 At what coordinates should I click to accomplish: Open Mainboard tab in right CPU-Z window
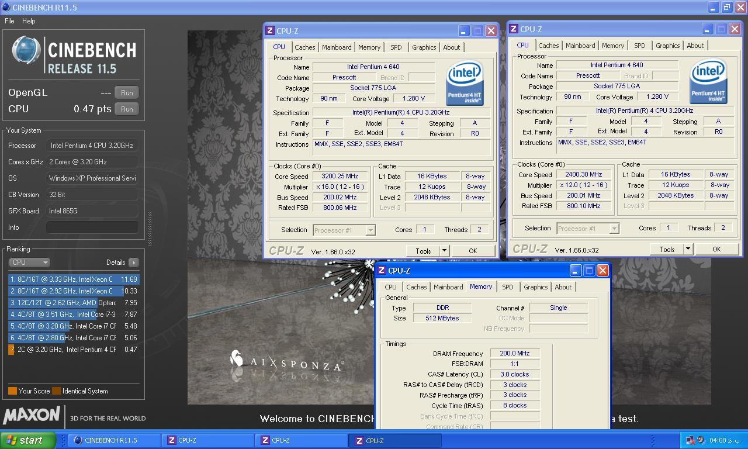pyautogui.click(x=580, y=46)
